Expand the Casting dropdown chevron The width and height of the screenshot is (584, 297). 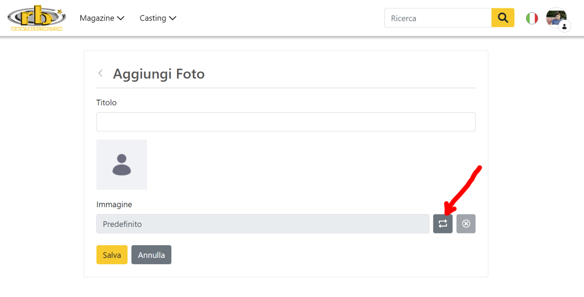[173, 18]
